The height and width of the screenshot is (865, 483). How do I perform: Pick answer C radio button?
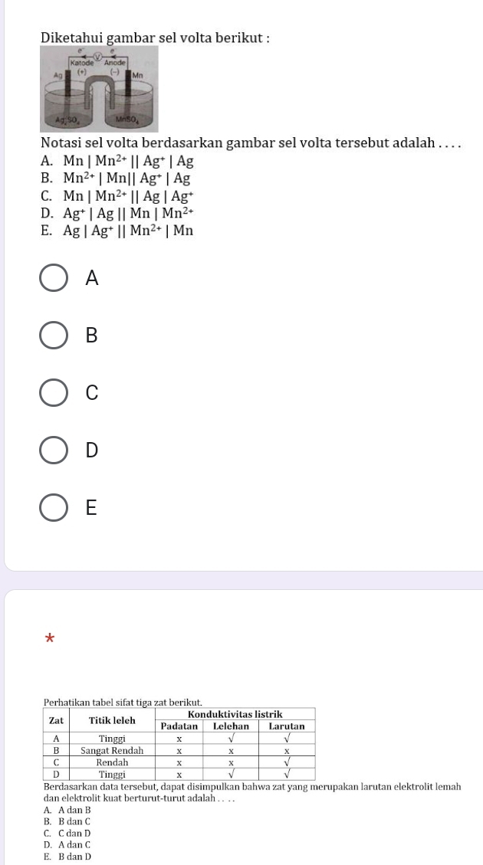[x=53, y=392]
